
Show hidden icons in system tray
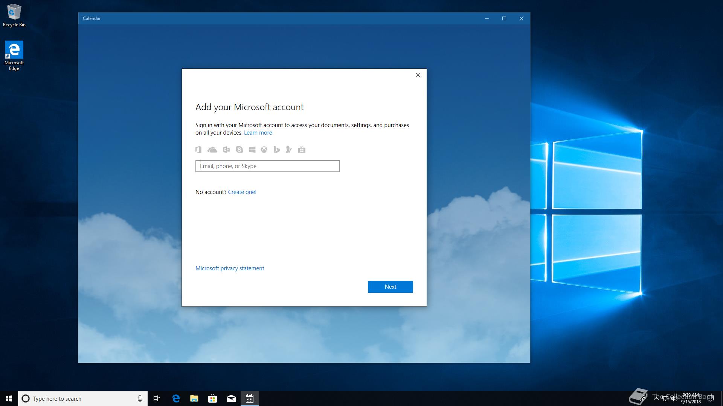pyautogui.click(x=656, y=398)
